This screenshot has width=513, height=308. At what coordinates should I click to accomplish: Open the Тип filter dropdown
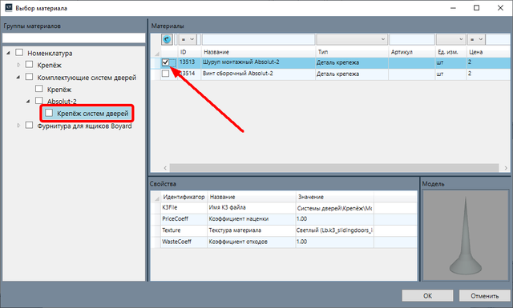pos(352,39)
